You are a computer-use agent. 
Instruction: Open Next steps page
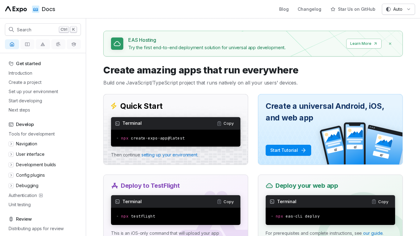[19, 110]
